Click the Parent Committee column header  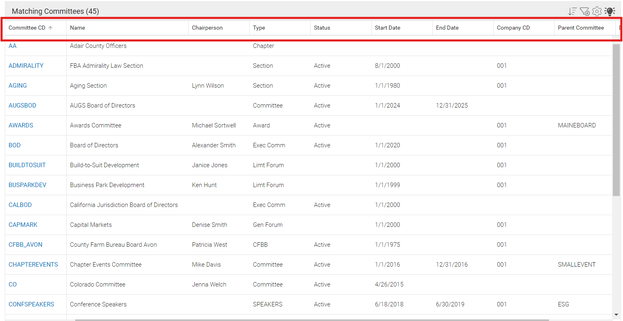[x=581, y=28]
